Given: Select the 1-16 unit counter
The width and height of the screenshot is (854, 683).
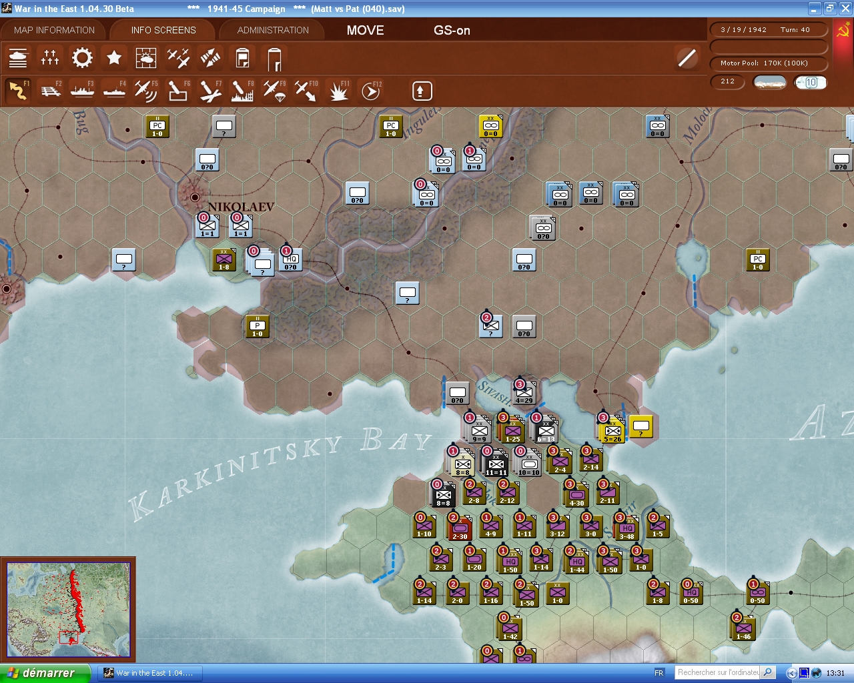Looking at the screenshot, I should pyautogui.click(x=491, y=592).
